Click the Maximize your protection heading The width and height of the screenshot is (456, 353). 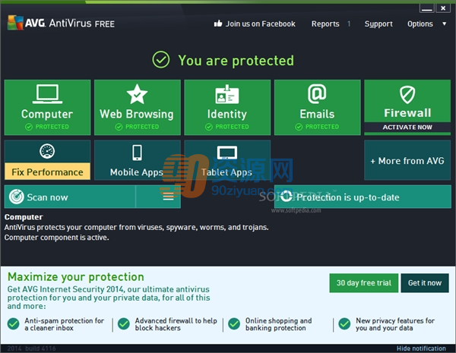[x=75, y=276]
